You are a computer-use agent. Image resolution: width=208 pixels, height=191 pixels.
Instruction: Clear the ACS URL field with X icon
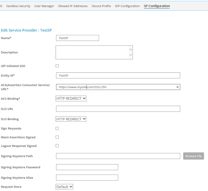[178, 87]
